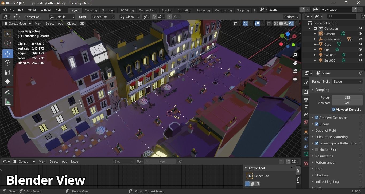Open the Texture properties tab
This screenshot has width=365, height=194.
(306, 163)
